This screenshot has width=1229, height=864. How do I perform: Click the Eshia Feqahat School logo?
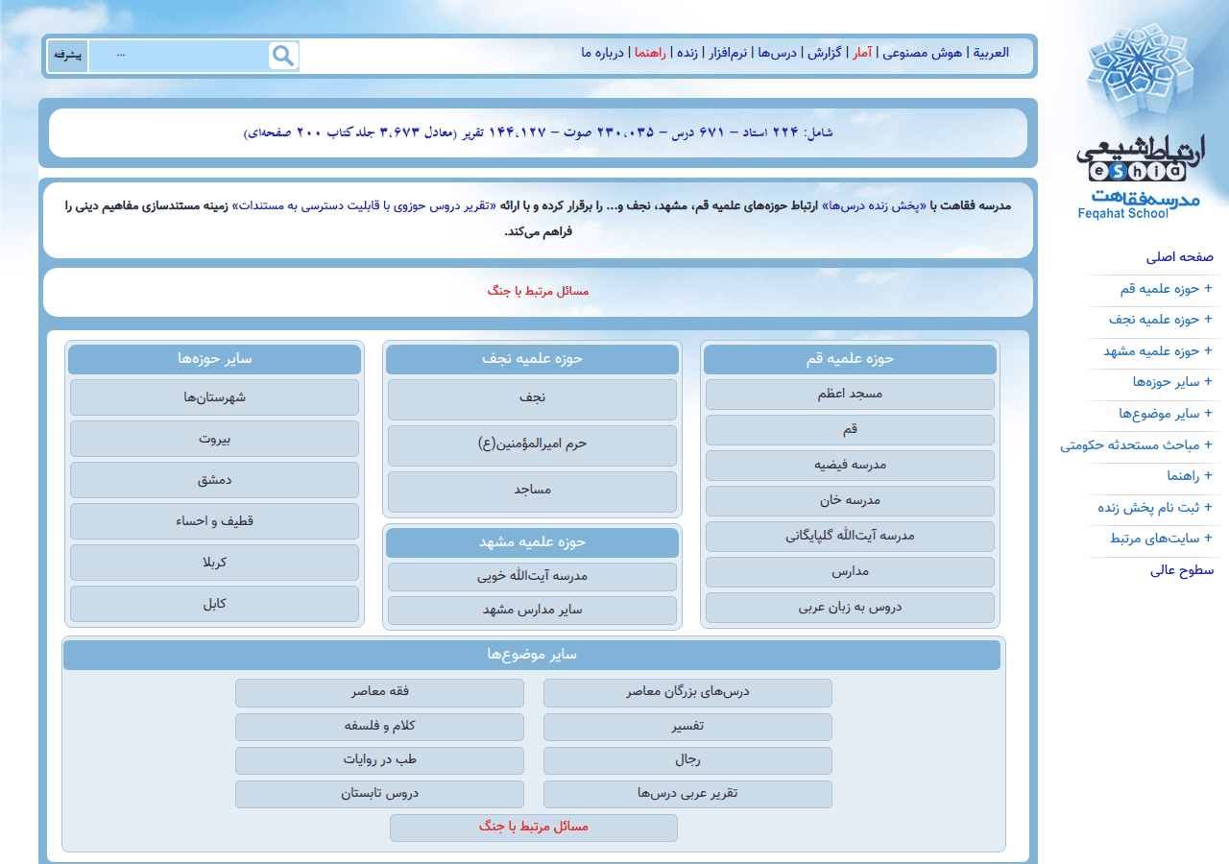[x=1140, y=122]
